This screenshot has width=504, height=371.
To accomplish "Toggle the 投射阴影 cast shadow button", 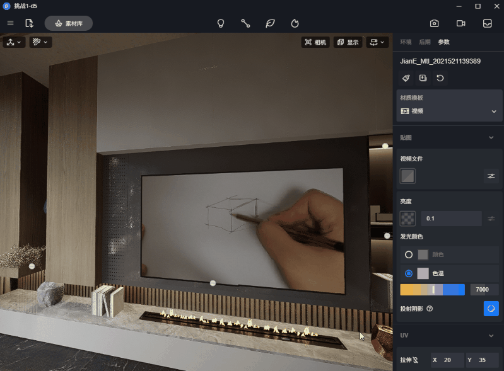I will pos(491,309).
